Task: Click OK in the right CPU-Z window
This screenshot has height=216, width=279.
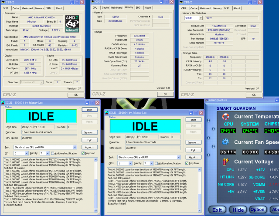Action: click(x=254, y=95)
